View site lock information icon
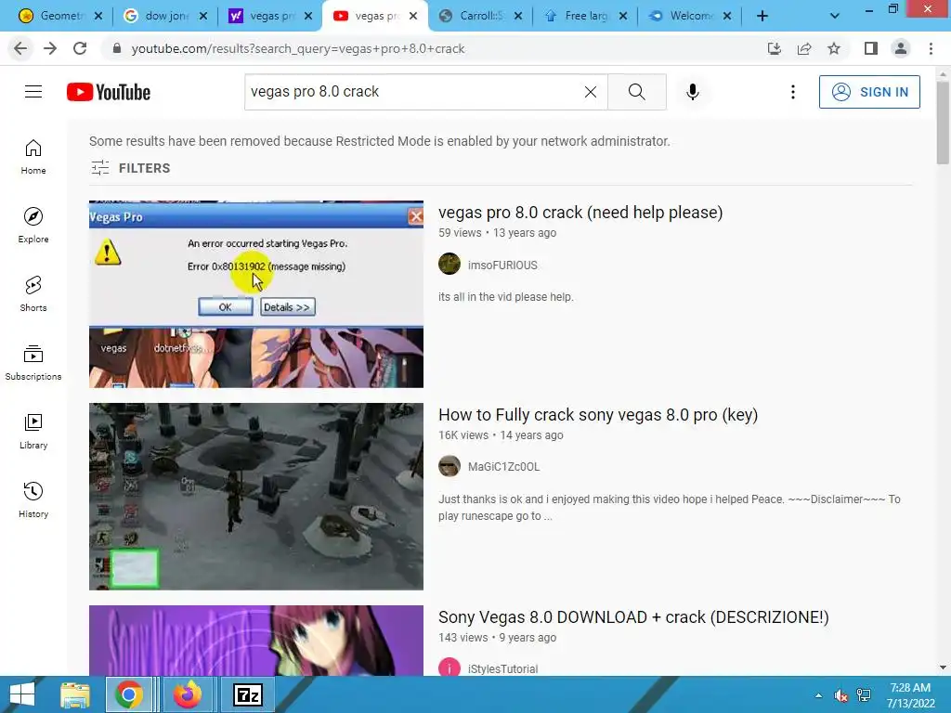951x713 pixels. (117, 48)
